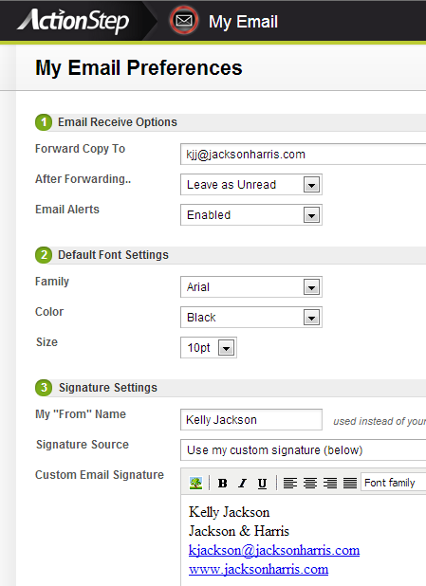The width and height of the screenshot is (426, 586).
Task: Click the Signature Source label
Action: (83, 445)
